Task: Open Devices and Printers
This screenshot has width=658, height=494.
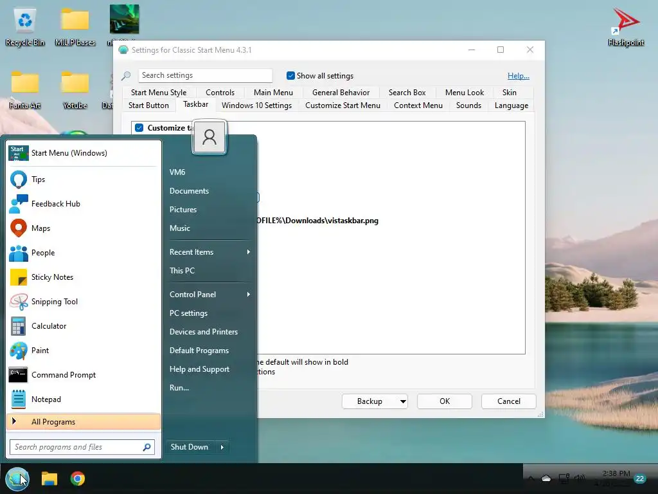Action: click(209, 332)
